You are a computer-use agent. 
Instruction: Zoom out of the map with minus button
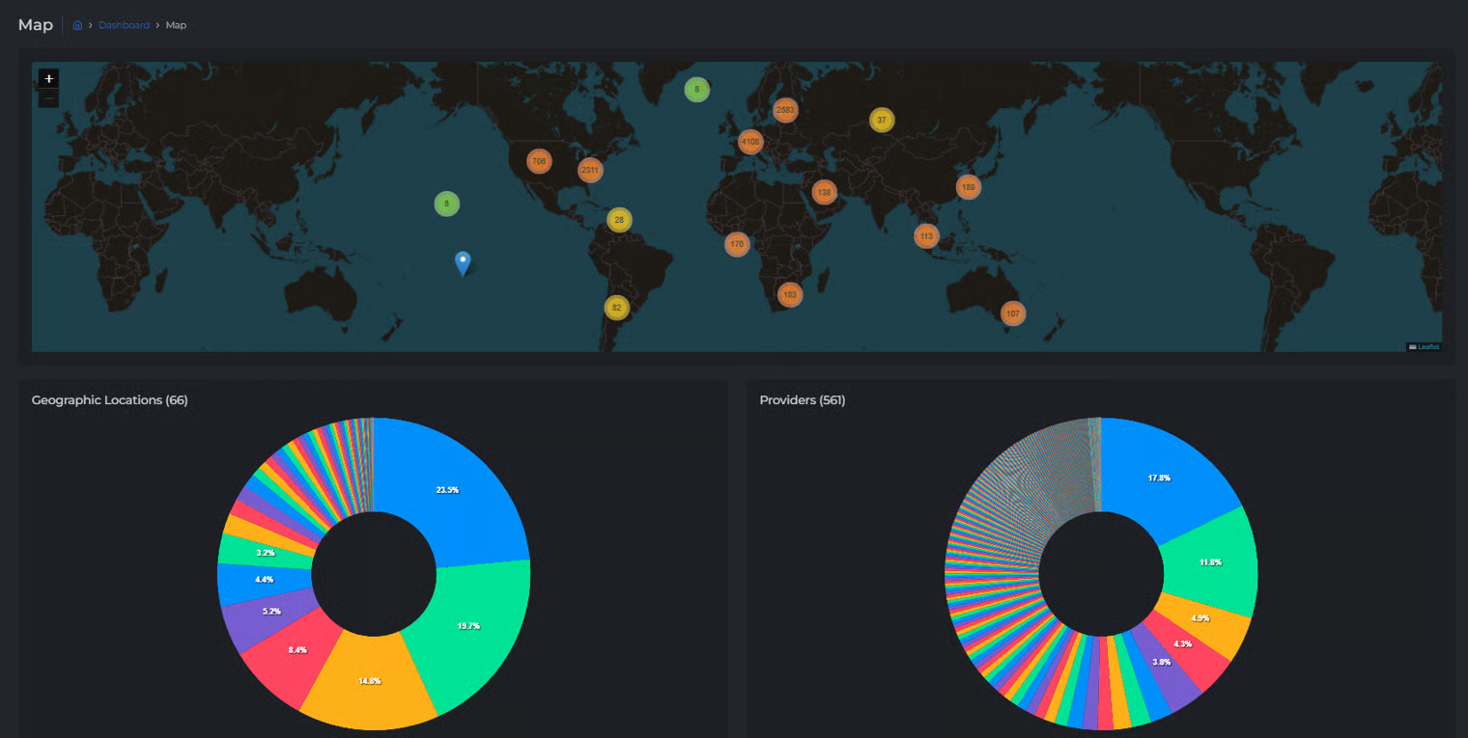pyautogui.click(x=48, y=98)
